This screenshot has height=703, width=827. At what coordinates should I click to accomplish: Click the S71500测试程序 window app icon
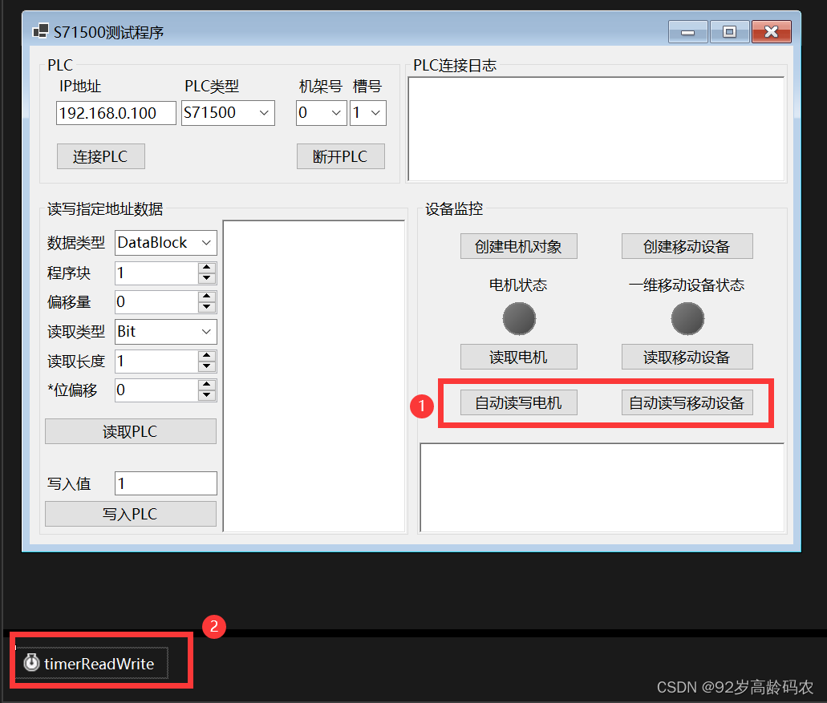click(40, 31)
